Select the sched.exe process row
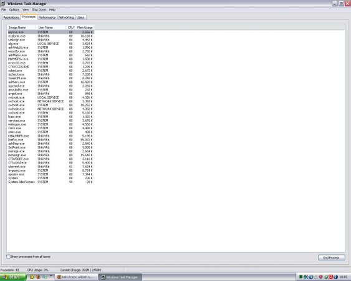This screenshot has width=351, height=281. tap(50, 71)
